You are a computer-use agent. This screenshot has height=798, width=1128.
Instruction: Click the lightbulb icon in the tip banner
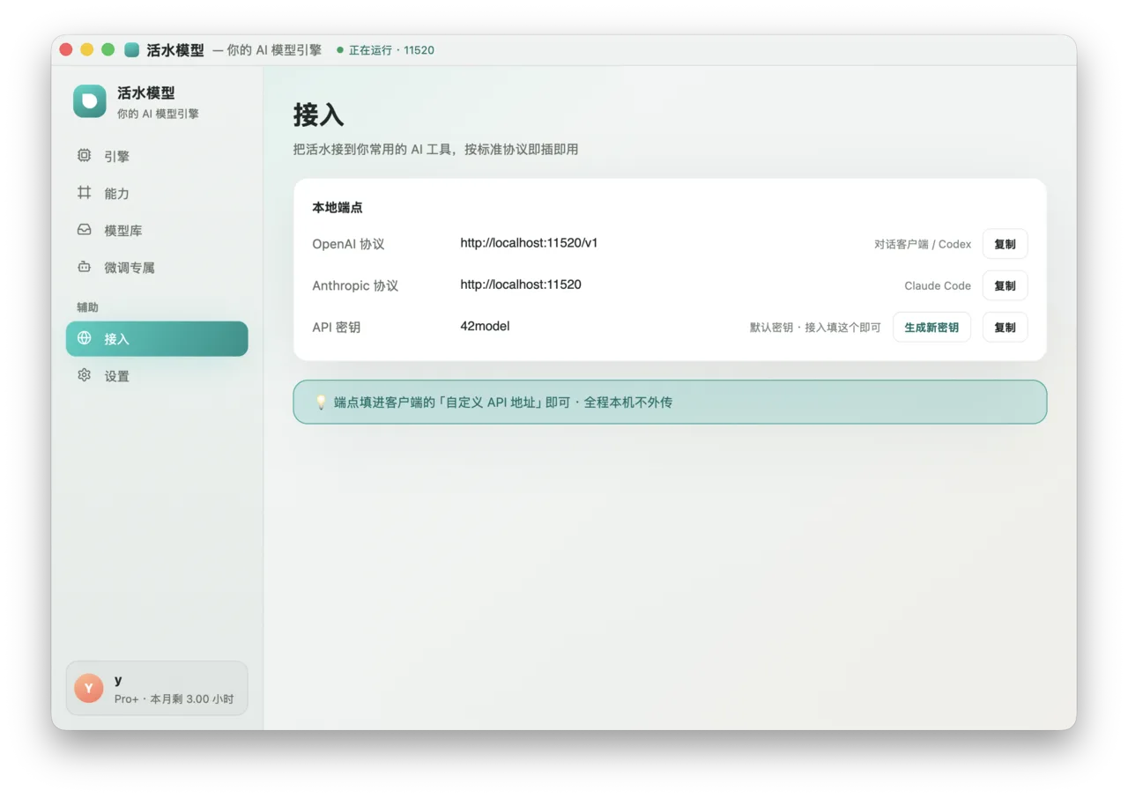(x=321, y=402)
